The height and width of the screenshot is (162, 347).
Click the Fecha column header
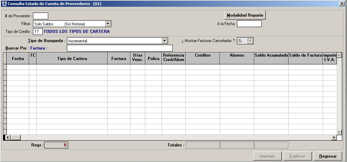point(18,58)
